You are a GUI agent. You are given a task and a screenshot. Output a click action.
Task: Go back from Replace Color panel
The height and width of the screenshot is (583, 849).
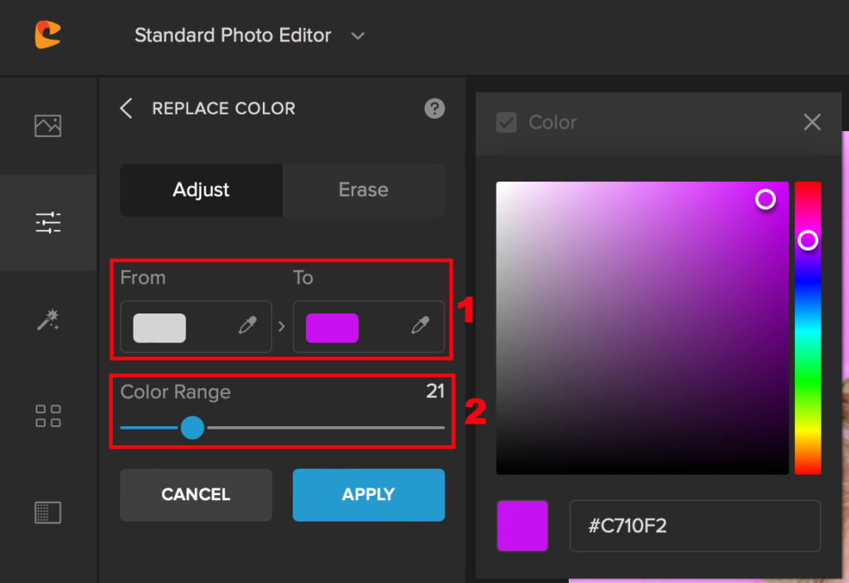126,109
